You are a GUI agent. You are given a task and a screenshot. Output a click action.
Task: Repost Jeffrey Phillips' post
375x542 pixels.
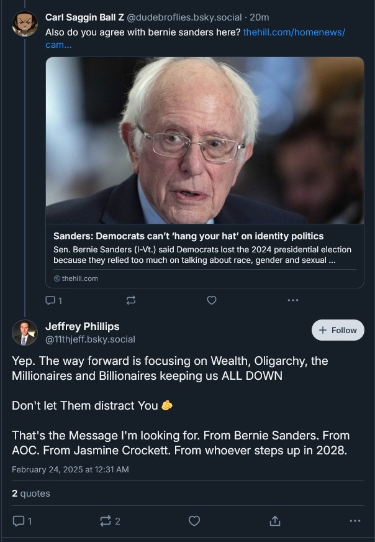click(110, 521)
